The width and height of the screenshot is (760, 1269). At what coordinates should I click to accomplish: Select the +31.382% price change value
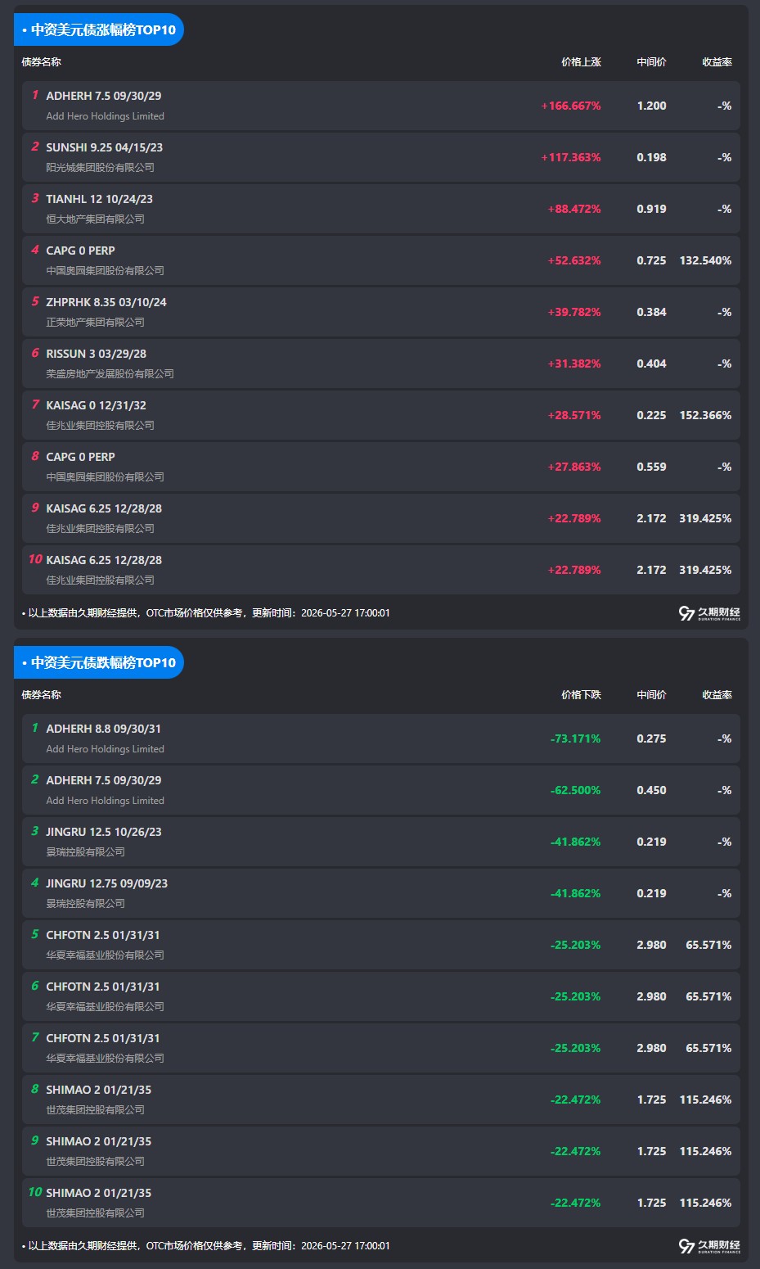coord(574,364)
